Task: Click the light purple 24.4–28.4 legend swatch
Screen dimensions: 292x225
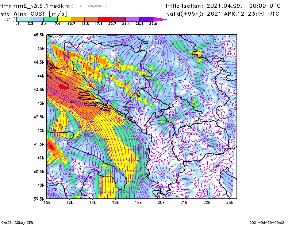Action: click(132, 19)
